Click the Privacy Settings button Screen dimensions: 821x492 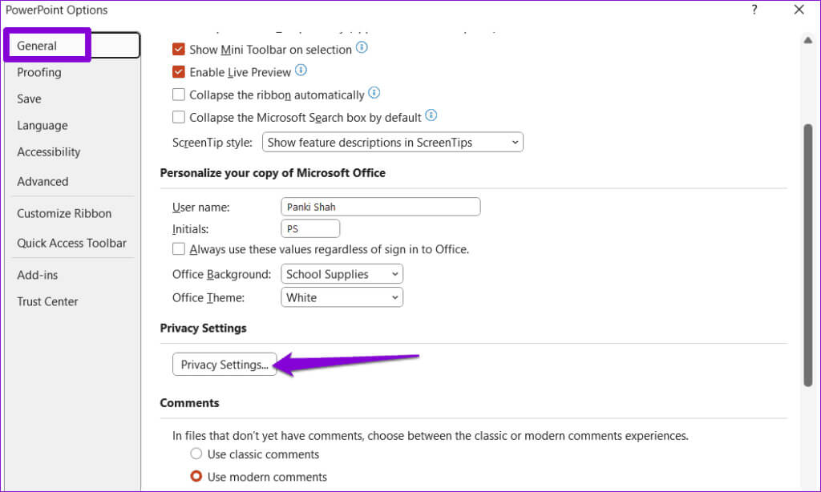(224, 365)
